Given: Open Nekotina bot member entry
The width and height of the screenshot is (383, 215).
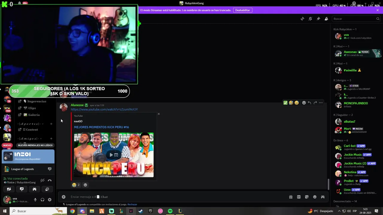Looking at the screenshot, I should click(357, 173).
